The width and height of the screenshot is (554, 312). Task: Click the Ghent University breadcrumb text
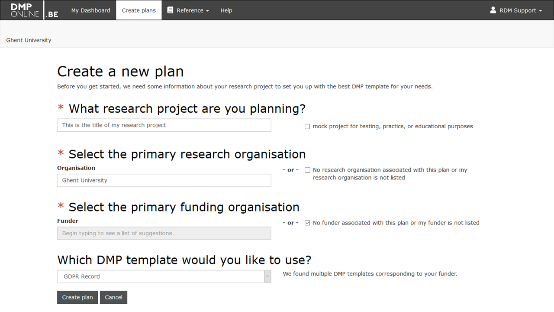tap(29, 40)
